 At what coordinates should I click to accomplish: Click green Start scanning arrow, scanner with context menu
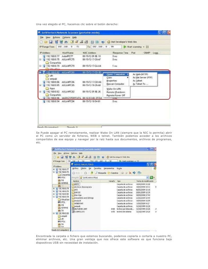[x=125, y=47]
